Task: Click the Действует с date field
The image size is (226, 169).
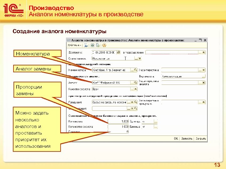Action: [104, 52]
